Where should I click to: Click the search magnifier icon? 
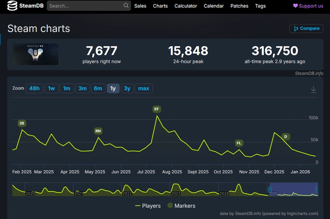[126, 6]
